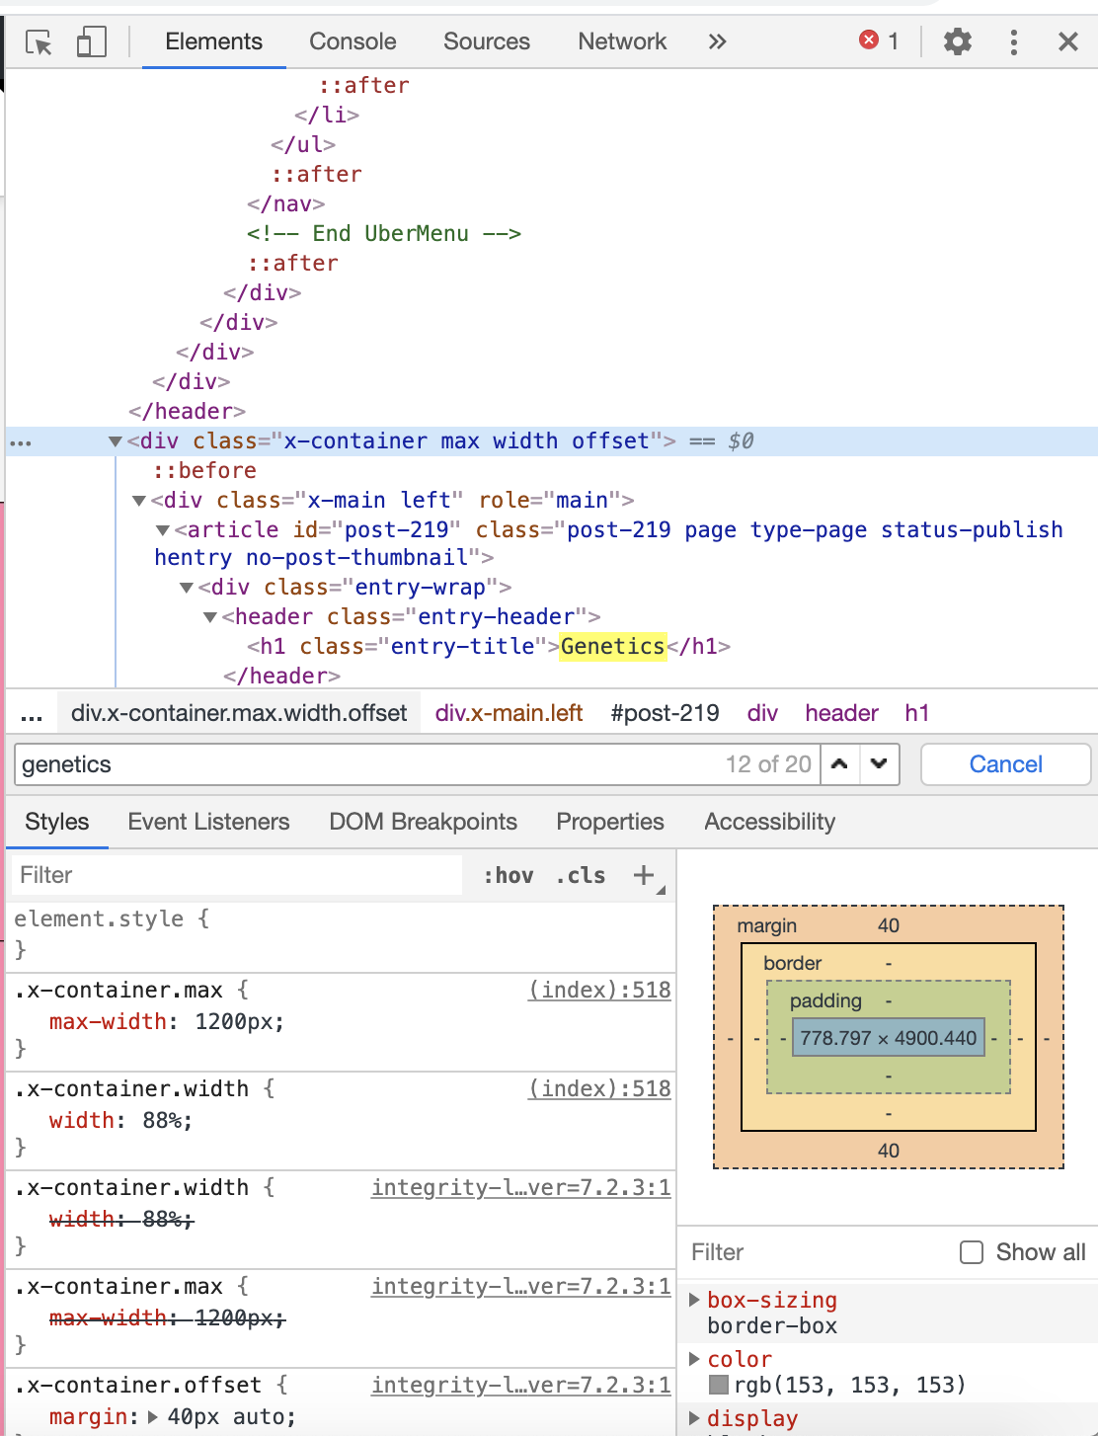Screen dimensions: 1098x1436
Task: Click the red error count icon
Action: tap(869, 40)
